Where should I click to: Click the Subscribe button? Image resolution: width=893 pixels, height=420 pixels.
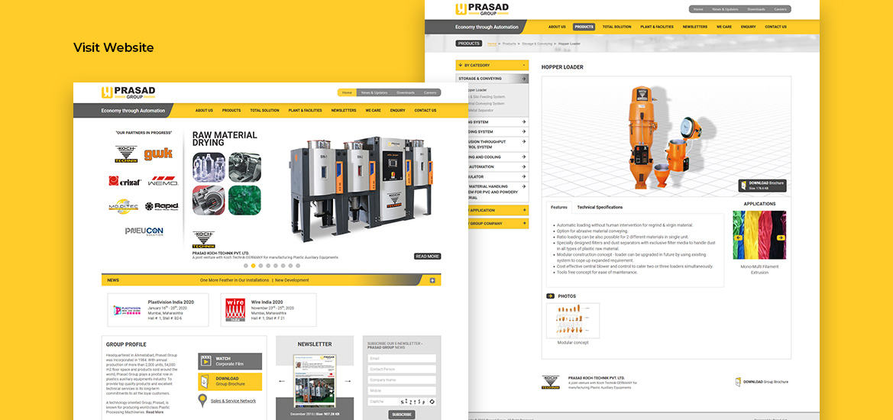point(402,415)
